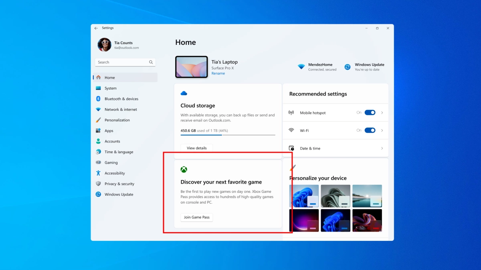Click the Network & internet wifi icon in sidebar
The height and width of the screenshot is (270, 481).
[98, 110]
